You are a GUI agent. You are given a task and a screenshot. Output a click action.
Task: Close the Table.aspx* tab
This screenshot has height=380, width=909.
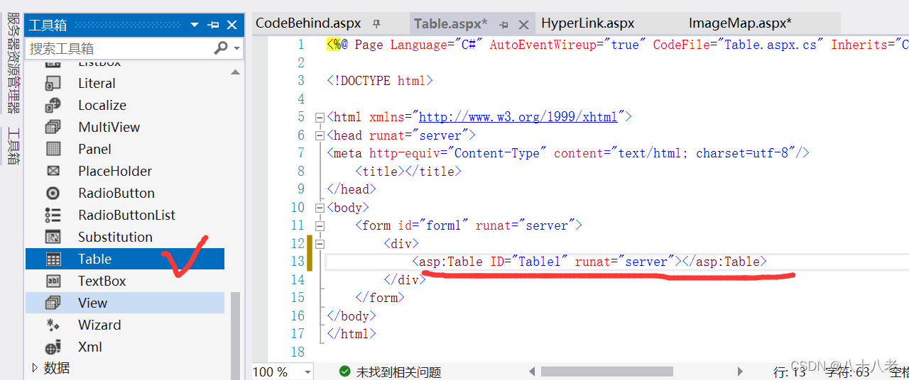point(523,25)
